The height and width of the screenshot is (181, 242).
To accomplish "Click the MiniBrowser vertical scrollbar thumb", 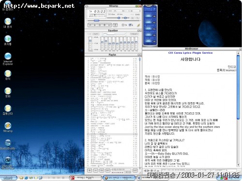I will click(238, 87).
